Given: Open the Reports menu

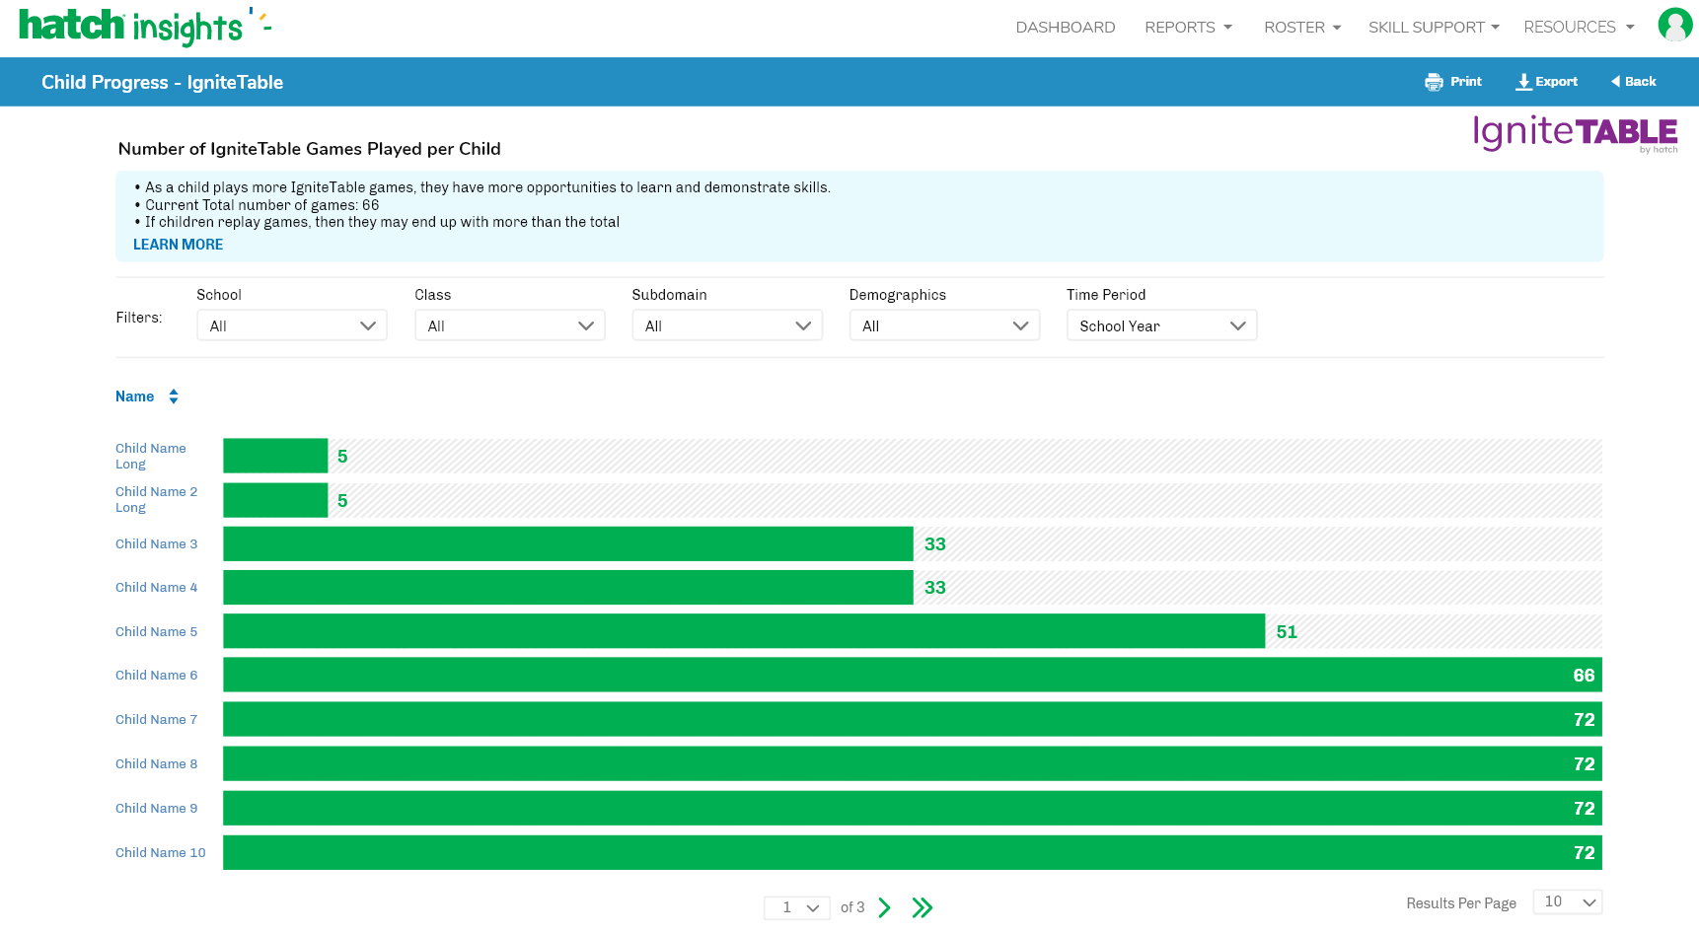Looking at the screenshot, I should coord(1188,28).
